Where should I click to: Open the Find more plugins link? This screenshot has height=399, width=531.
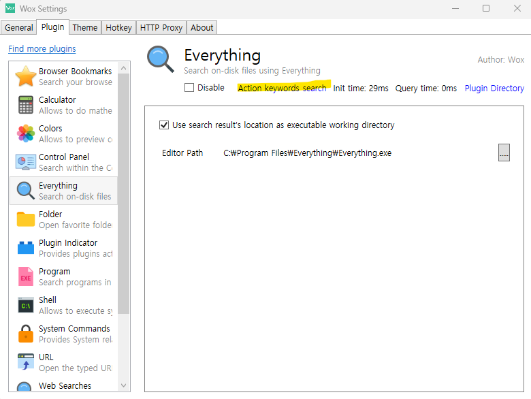pos(42,49)
